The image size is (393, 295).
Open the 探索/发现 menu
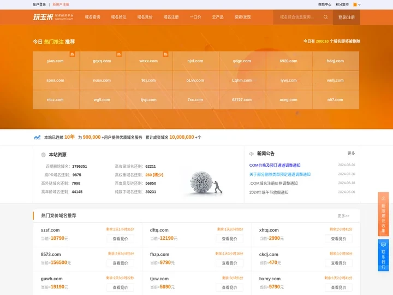tap(242, 17)
